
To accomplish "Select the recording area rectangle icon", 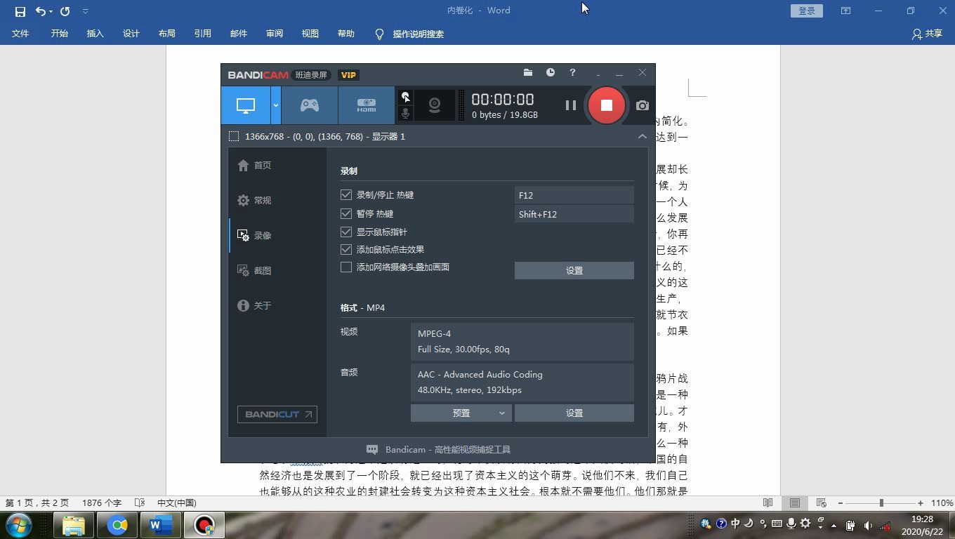I will [x=234, y=136].
